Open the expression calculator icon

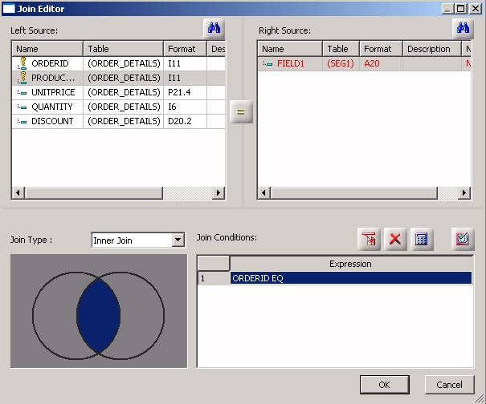tap(421, 239)
